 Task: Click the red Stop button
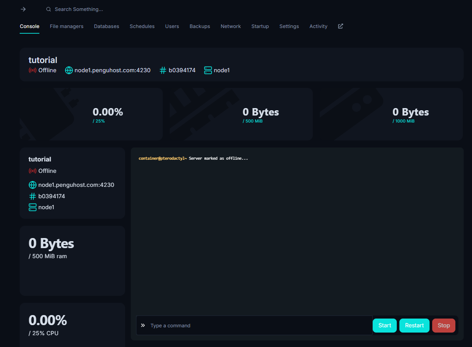point(444,325)
